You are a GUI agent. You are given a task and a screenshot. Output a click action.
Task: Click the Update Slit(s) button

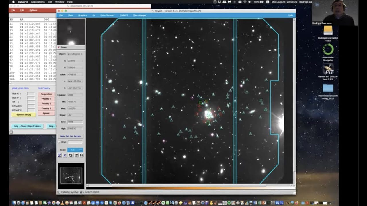click(x=24, y=114)
